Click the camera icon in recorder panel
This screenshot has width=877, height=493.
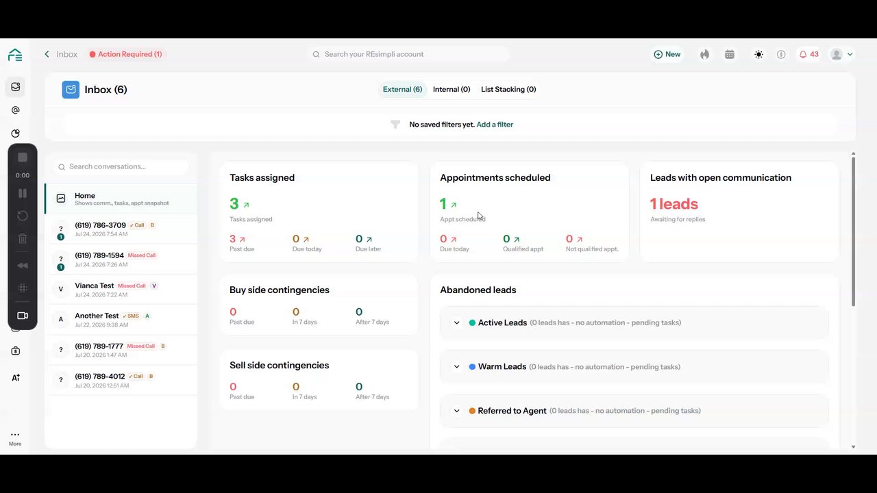23,316
